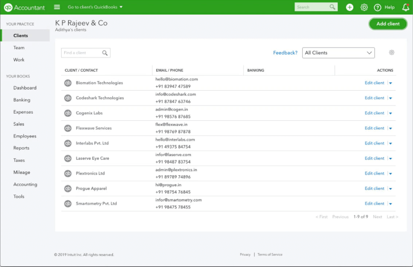Open the Team menu in sidebar
413x267 pixels.
coord(19,48)
